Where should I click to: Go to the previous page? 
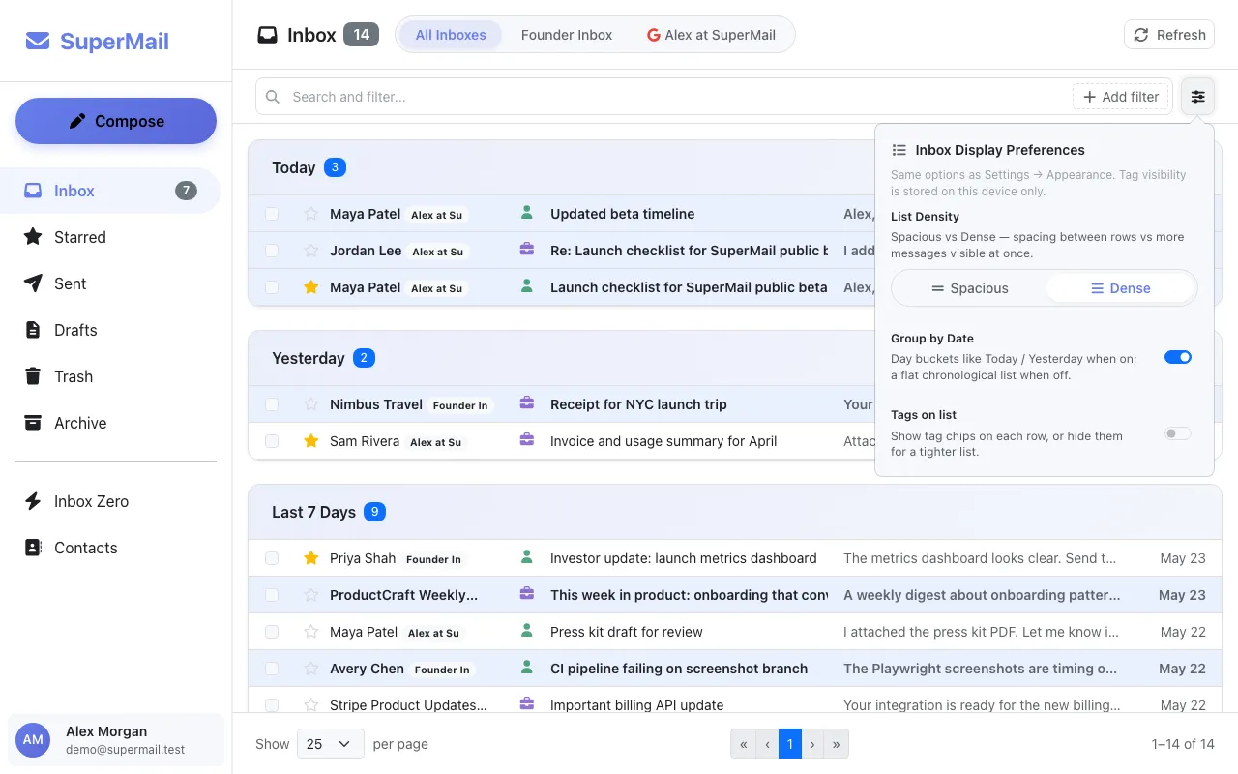tap(767, 744)
